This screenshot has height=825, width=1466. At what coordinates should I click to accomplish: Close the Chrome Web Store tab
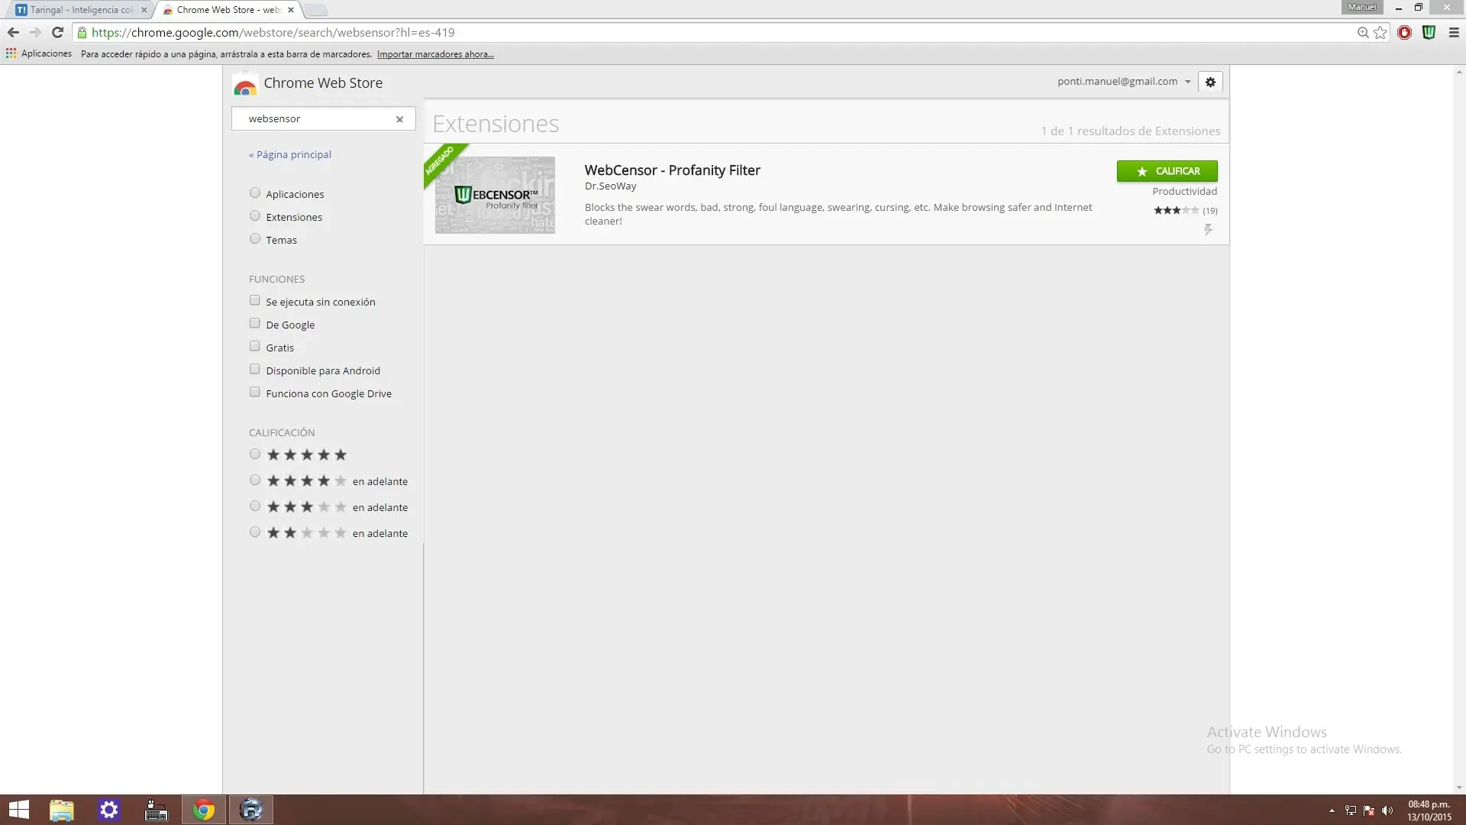291,10
